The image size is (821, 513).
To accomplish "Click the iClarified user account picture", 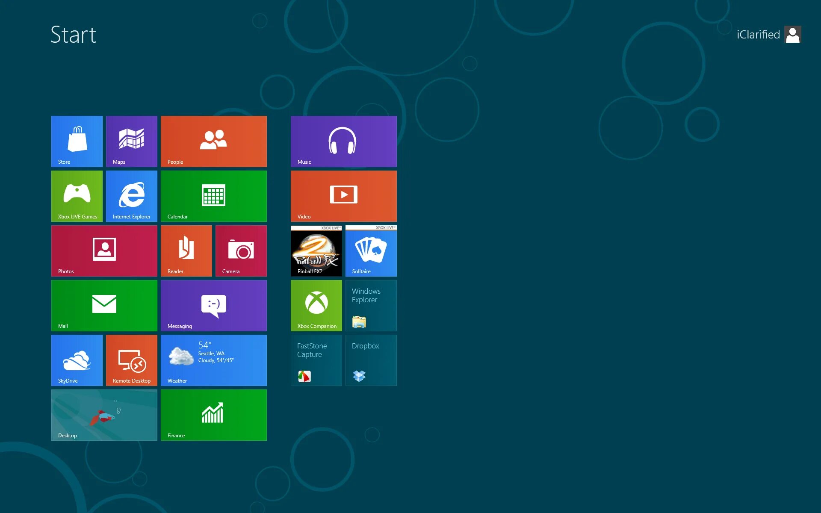I will pos(793,35).
